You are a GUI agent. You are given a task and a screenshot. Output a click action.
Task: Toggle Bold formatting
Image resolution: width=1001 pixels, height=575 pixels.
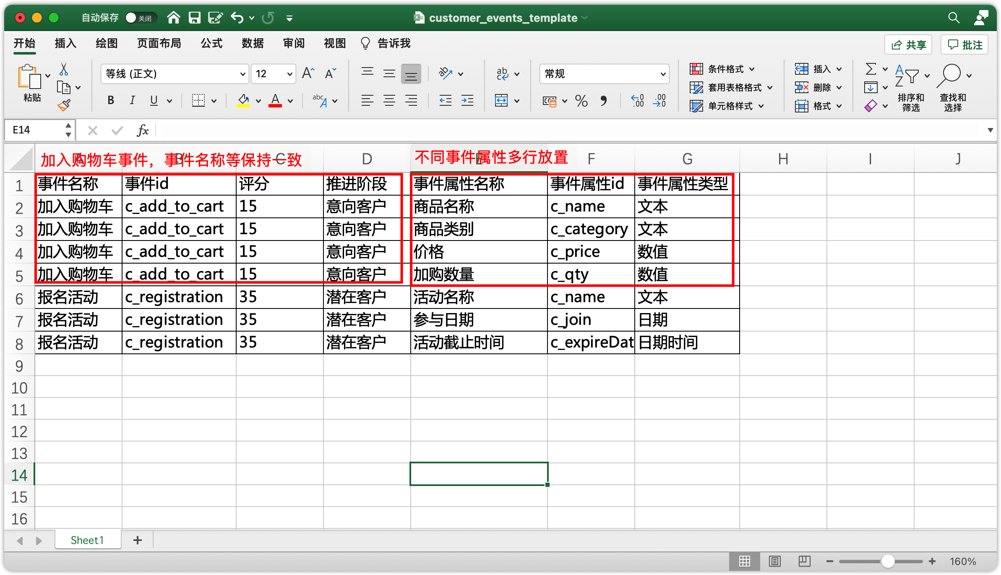(x=111, y=100)
